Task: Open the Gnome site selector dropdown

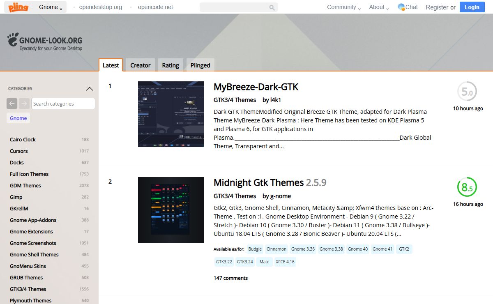Action: click(50, 7)
